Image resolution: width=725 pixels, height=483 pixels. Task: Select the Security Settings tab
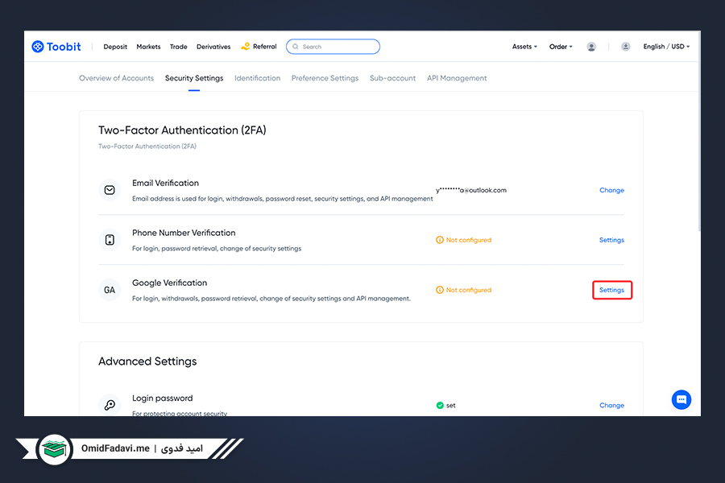click(x=194, y=78)
